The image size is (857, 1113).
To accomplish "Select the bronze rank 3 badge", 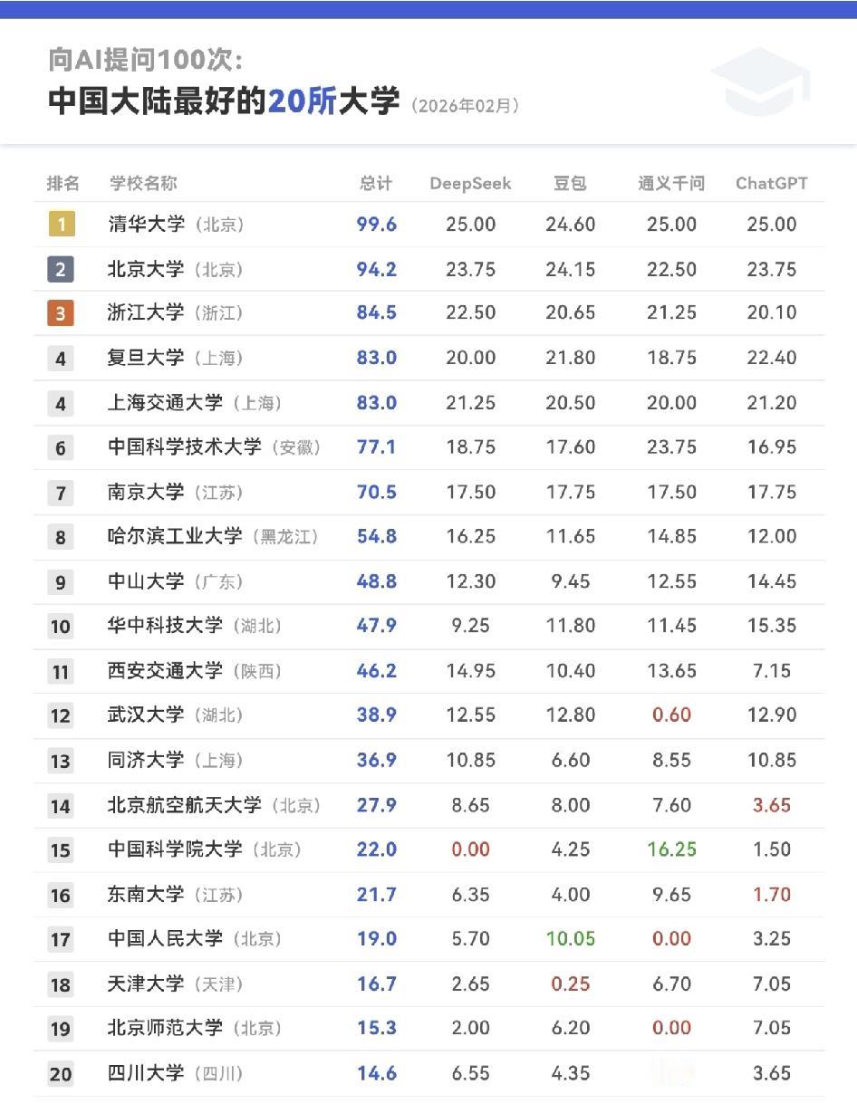I will tap(60, 312).
